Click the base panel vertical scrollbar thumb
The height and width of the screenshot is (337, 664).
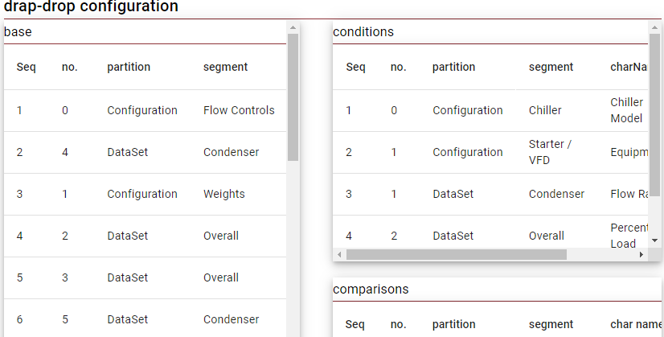[293, 97]
